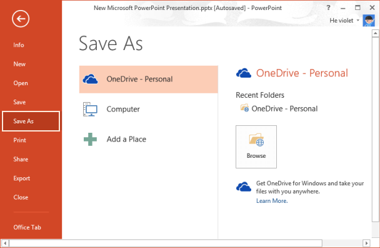Click the horizontal scrollbar thumb

(x=166, y=243)
